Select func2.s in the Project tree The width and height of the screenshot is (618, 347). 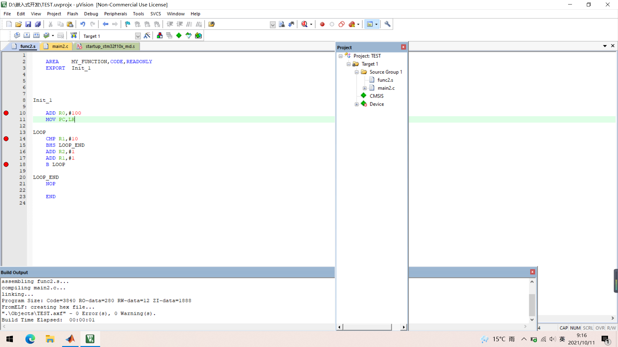tap(385, 80)
